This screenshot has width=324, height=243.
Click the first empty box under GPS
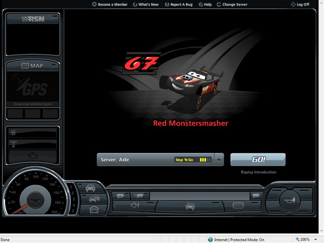[x=15, y=113]
